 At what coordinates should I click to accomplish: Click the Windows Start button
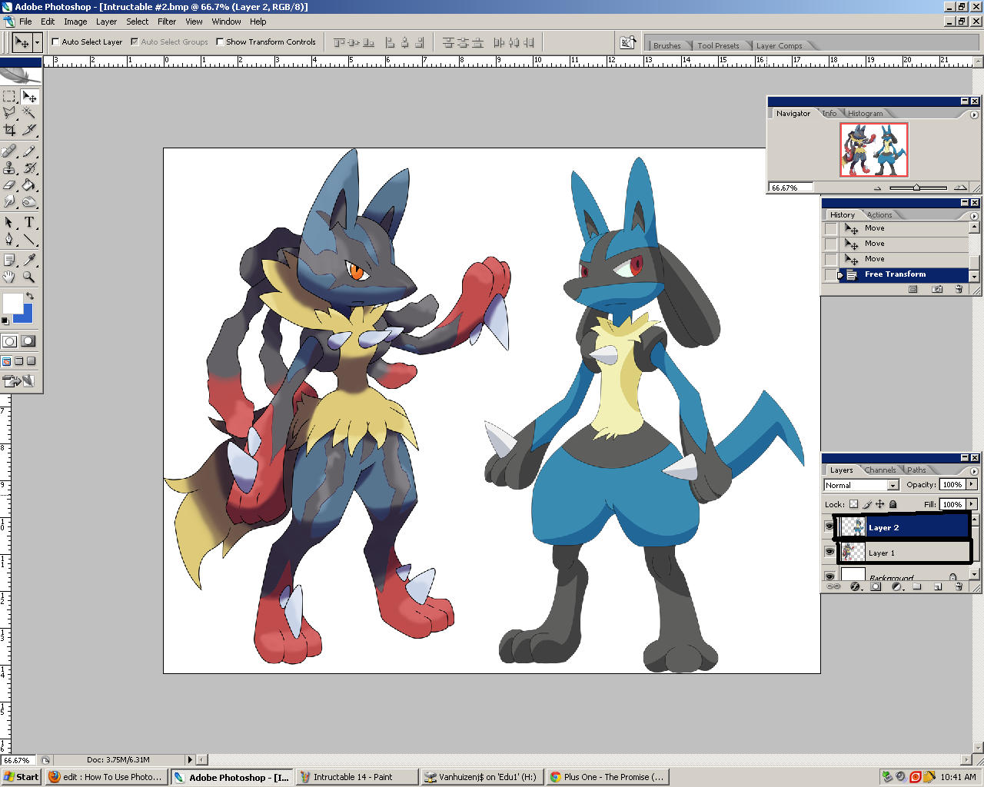tap(22, 777)
